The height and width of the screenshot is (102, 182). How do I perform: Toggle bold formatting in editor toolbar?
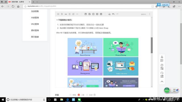62,14
